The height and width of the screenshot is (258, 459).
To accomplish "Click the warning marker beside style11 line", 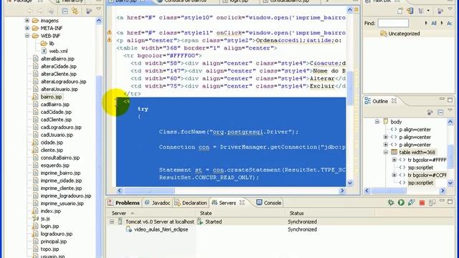I will (x=109, y=32).
